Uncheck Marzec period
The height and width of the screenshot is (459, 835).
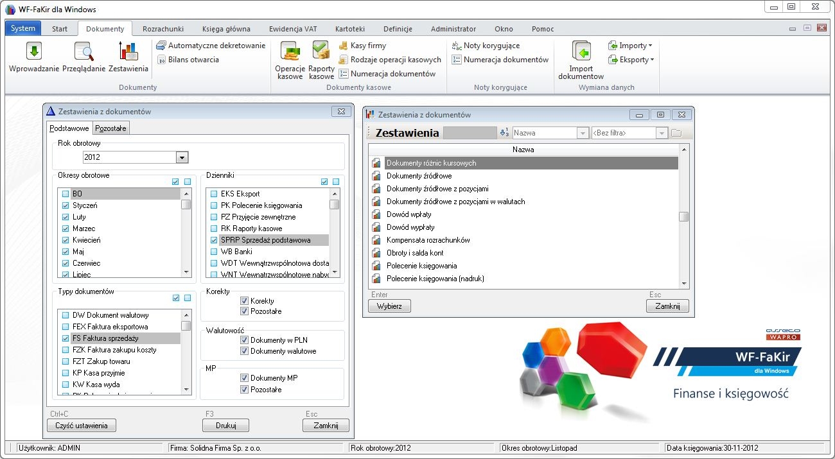(65, 229)
